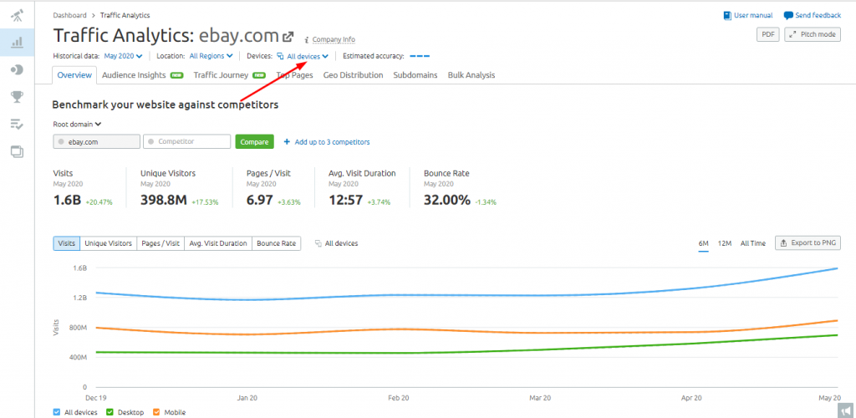Screen dimensions: 856x418
Task: Switch to the Top Pages tab
Action: (x=295, y=75)
